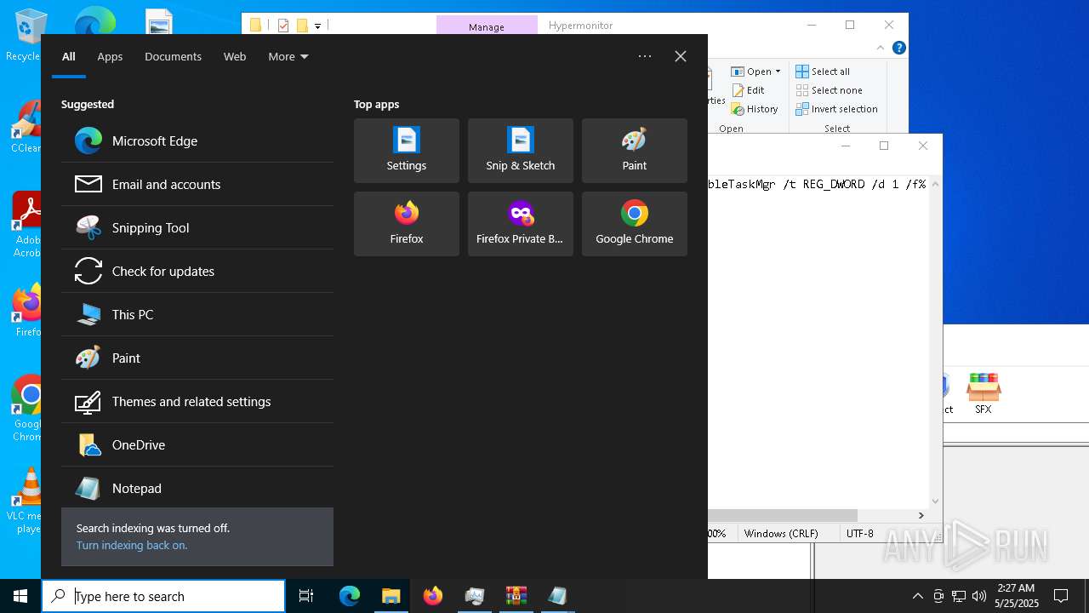The height and width of the screenshot is (613, 1089).
Task: Close the search panel
Action: pyautogui.click(x=681, y=56)
